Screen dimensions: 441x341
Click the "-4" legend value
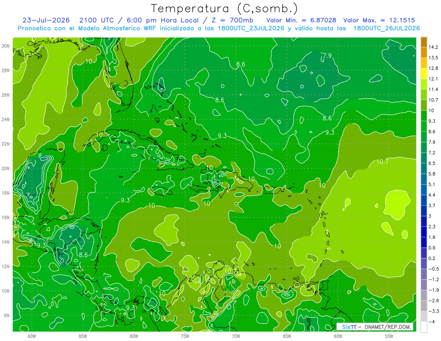432,322
